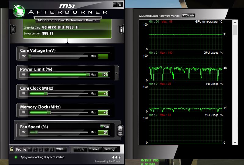
Task: Click the Core Voltage slider handle
Action: (x=30, y=56)
